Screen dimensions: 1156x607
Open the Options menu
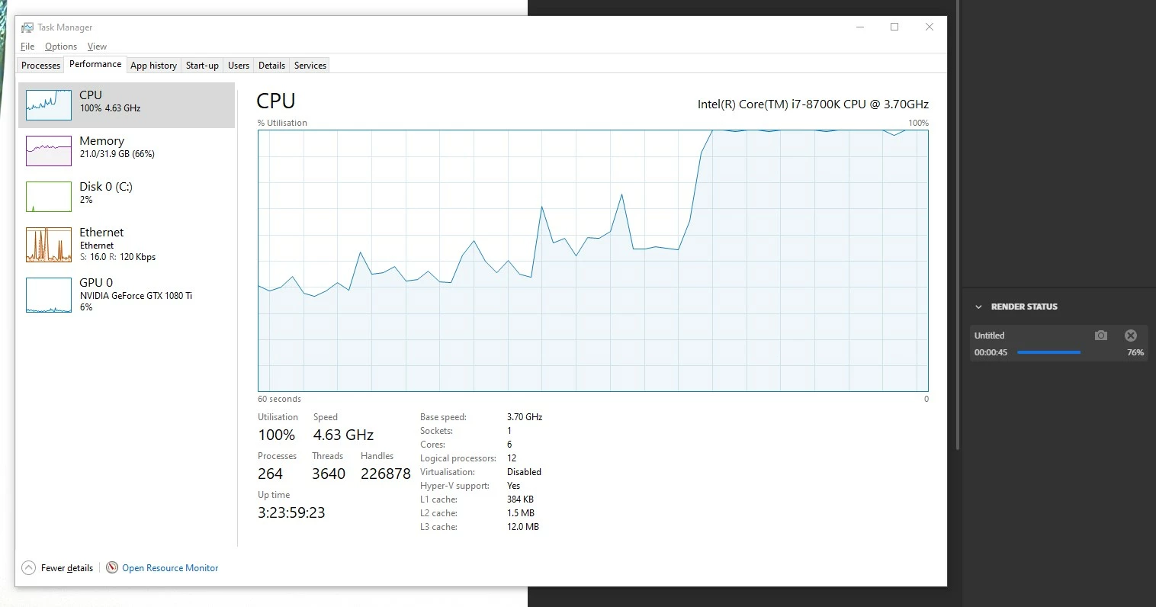[61, 47]
